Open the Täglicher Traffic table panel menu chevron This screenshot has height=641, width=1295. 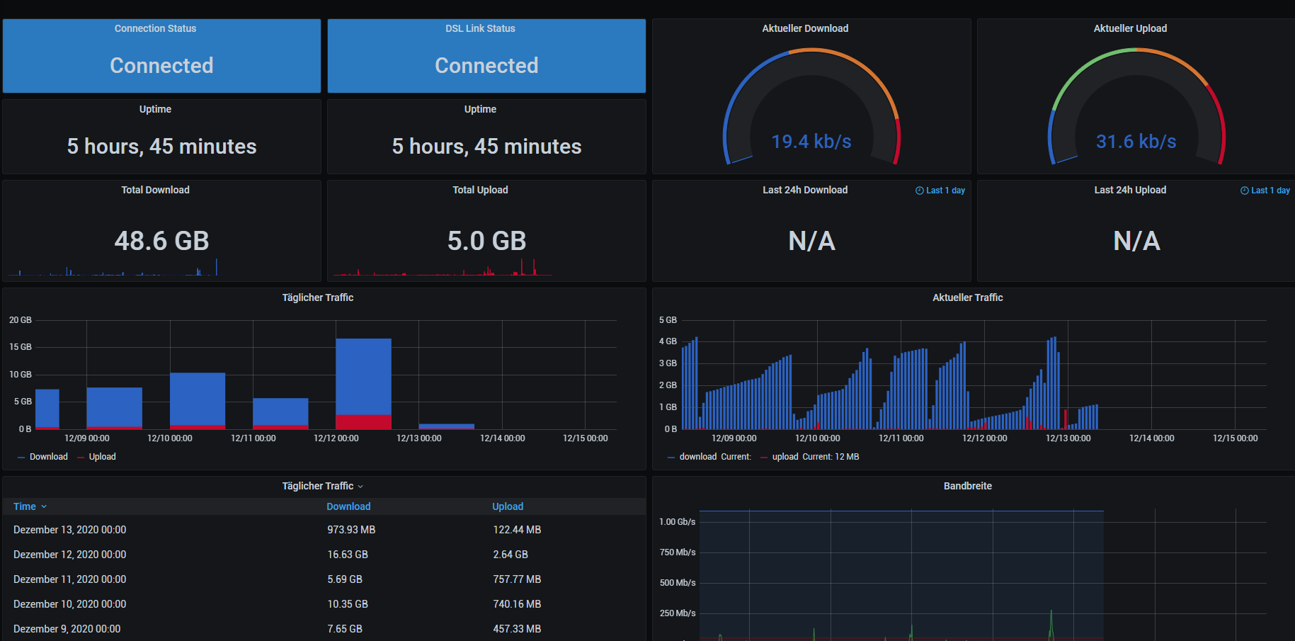tap(360, 487)
